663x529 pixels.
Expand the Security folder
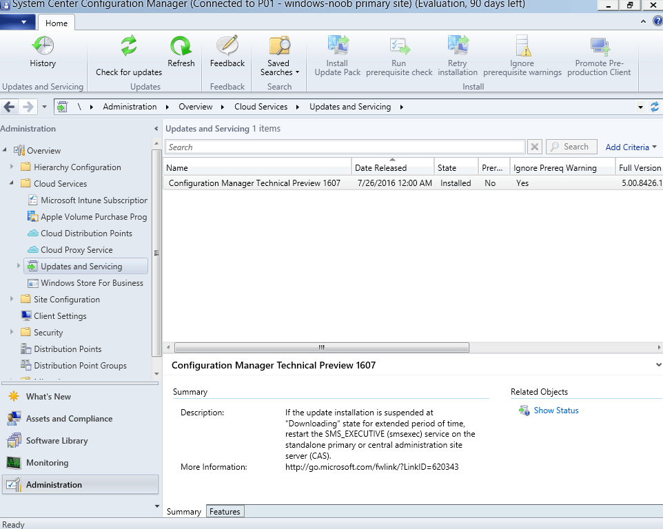click(12, 332)
